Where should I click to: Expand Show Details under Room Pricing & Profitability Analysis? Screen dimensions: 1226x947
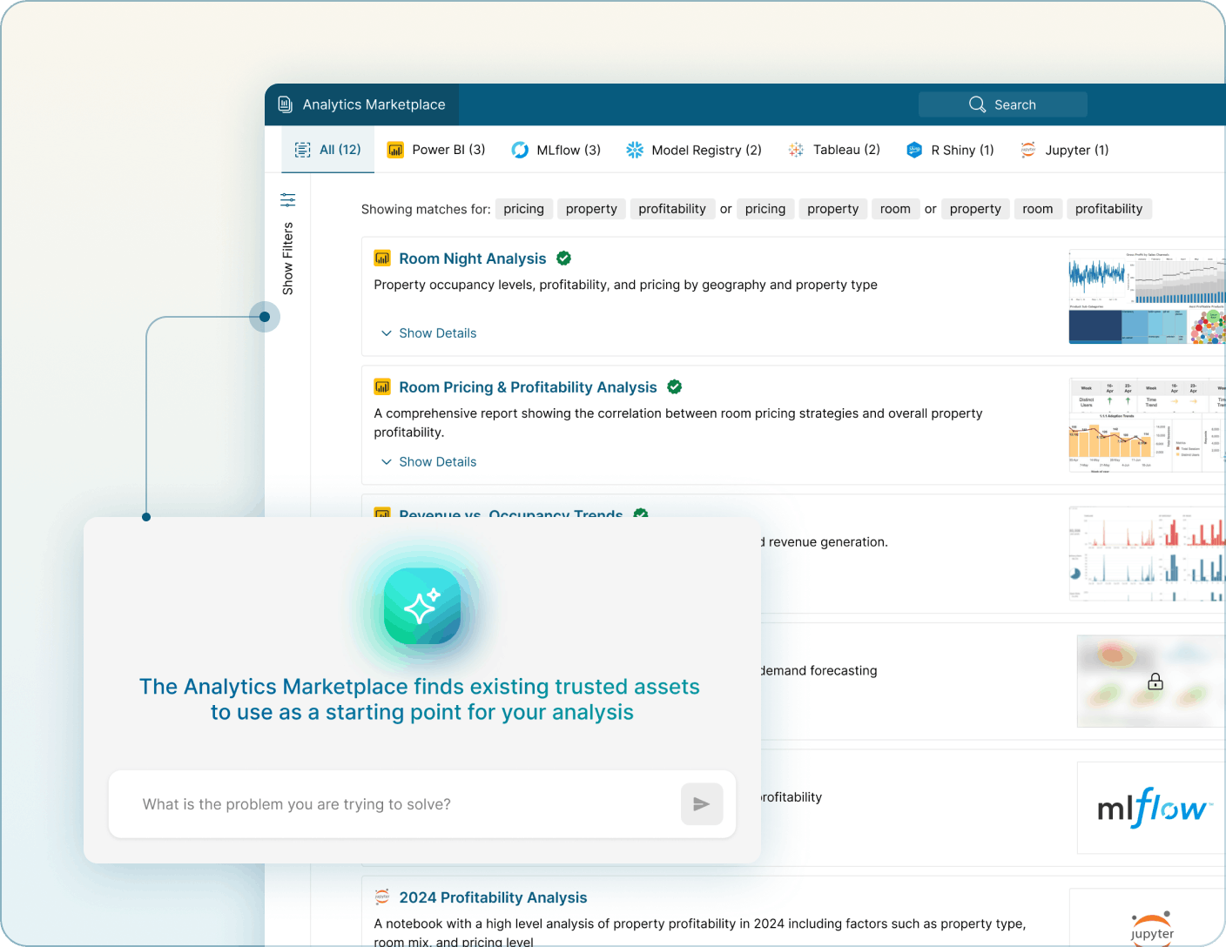428,461
